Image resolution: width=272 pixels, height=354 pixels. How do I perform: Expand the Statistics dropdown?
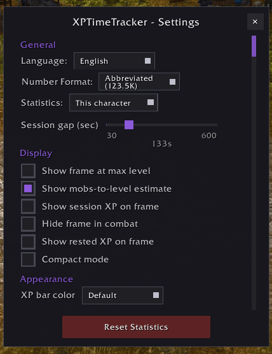114,103
